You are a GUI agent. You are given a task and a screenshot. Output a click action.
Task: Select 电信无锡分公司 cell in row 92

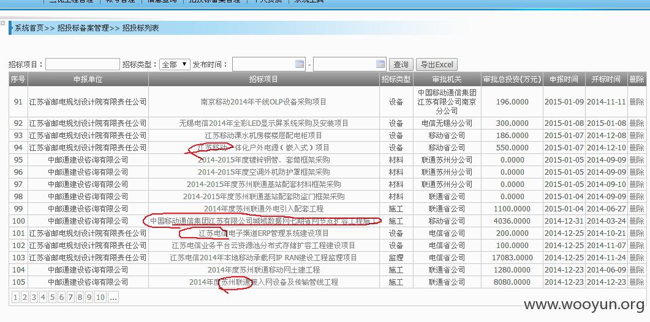(447, 123)
